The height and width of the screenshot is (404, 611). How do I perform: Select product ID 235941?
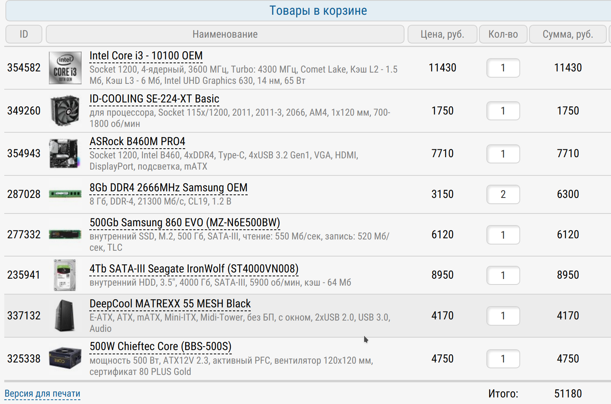(24, 275)
